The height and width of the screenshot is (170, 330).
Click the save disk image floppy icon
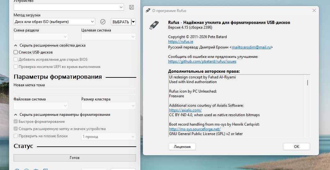132,7
